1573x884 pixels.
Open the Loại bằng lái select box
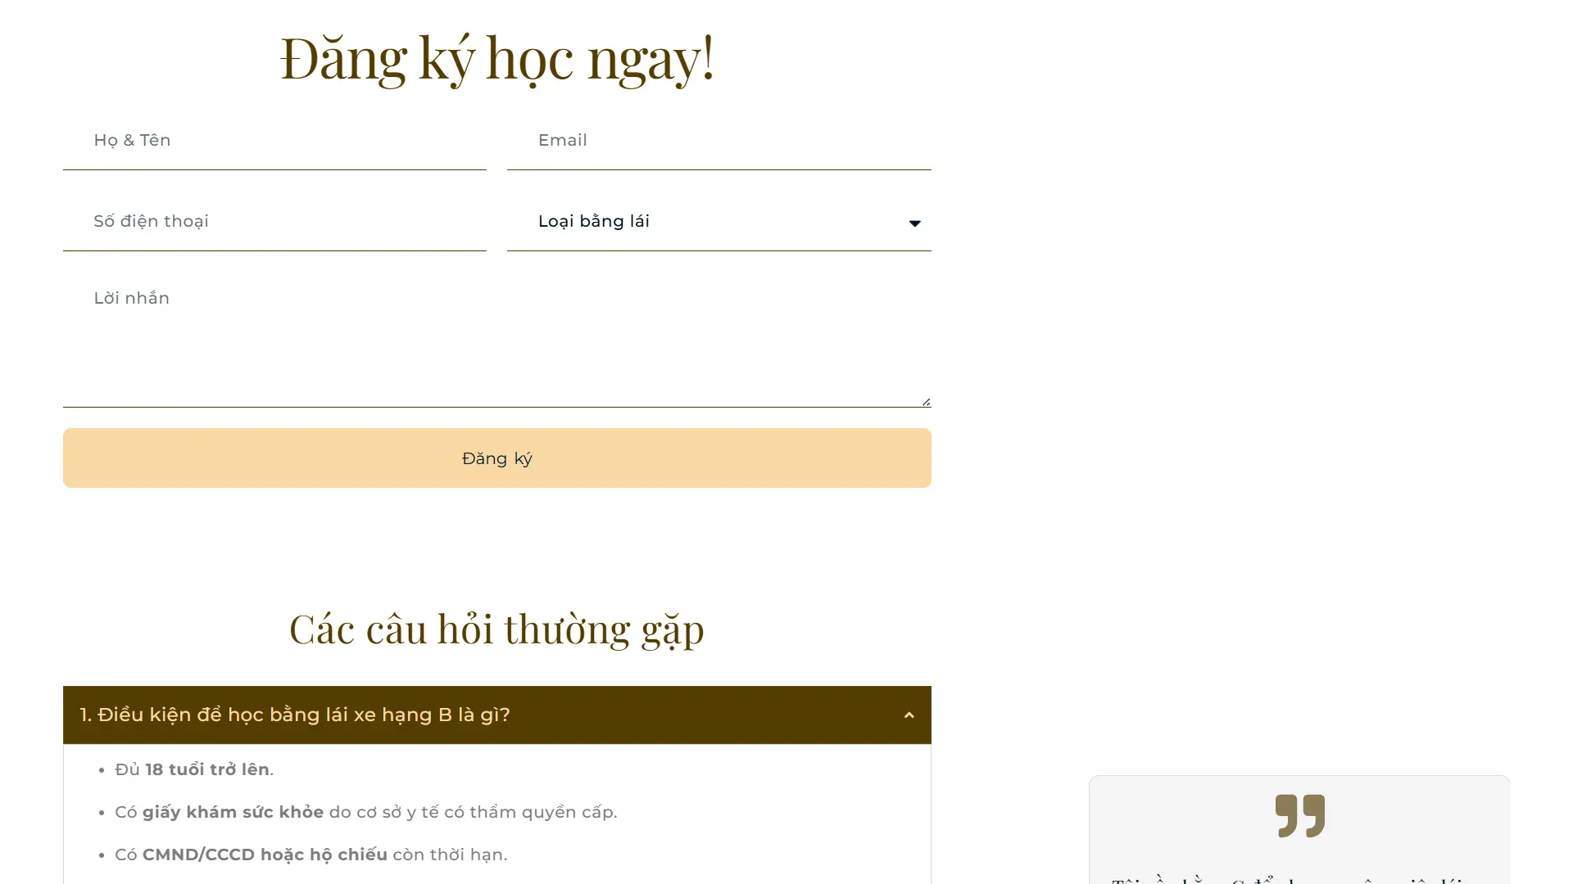(719, 221)
